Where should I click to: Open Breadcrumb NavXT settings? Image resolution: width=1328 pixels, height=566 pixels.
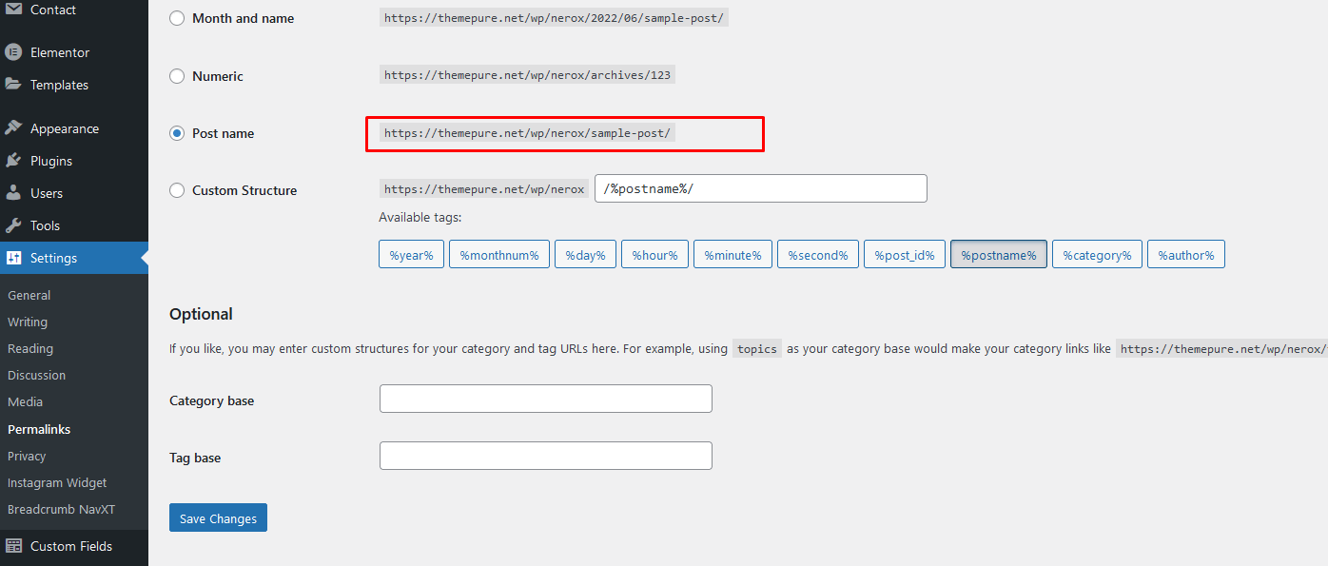(61, 509)
